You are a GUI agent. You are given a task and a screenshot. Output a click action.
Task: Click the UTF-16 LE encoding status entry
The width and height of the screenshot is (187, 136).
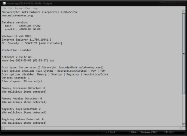tap(169, 132)
